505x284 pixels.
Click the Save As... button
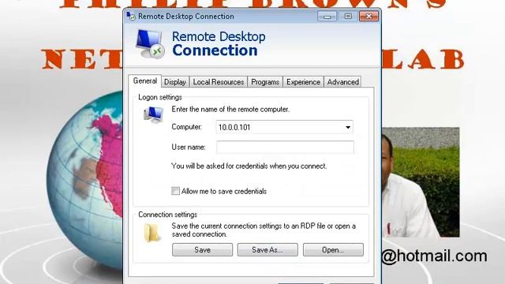(x=267, y=250)
